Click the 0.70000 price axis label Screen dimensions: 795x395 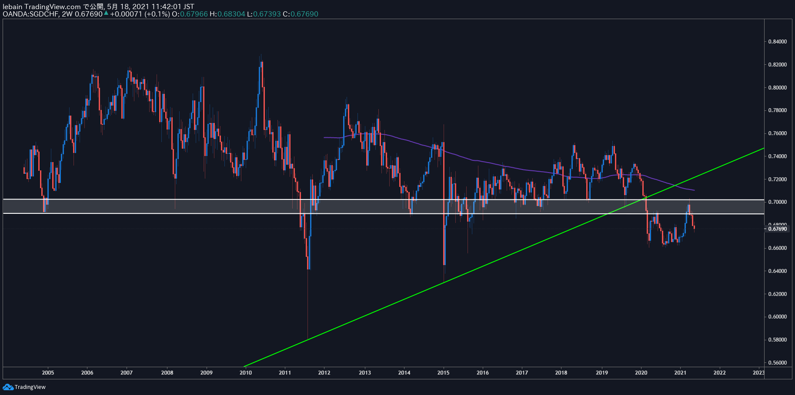click(777, 202)
